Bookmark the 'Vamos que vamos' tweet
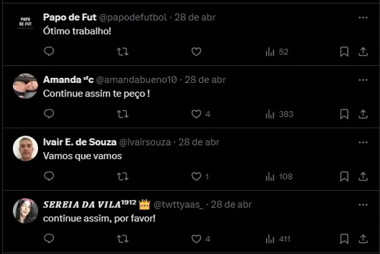Viewport: 380px width, 254px height. click(344, 176)
